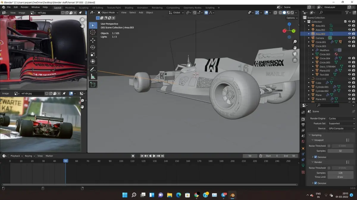Open the Object properties tab

(303, 148)
